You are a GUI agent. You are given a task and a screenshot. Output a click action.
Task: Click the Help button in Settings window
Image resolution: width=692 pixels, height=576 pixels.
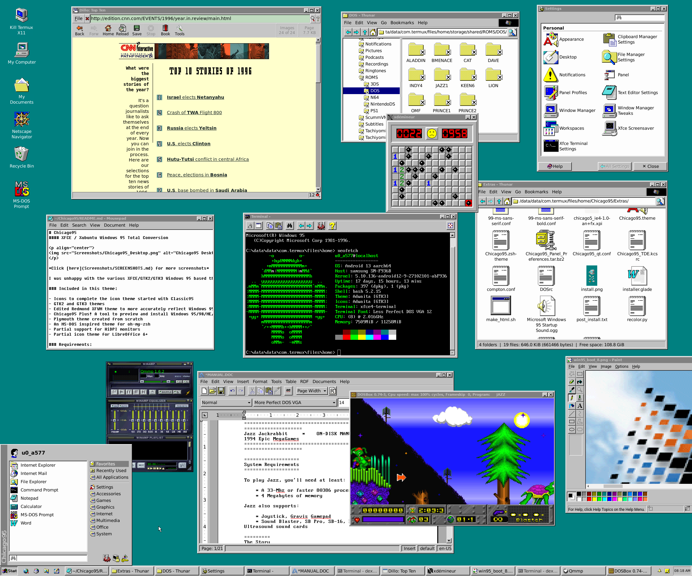555,166
